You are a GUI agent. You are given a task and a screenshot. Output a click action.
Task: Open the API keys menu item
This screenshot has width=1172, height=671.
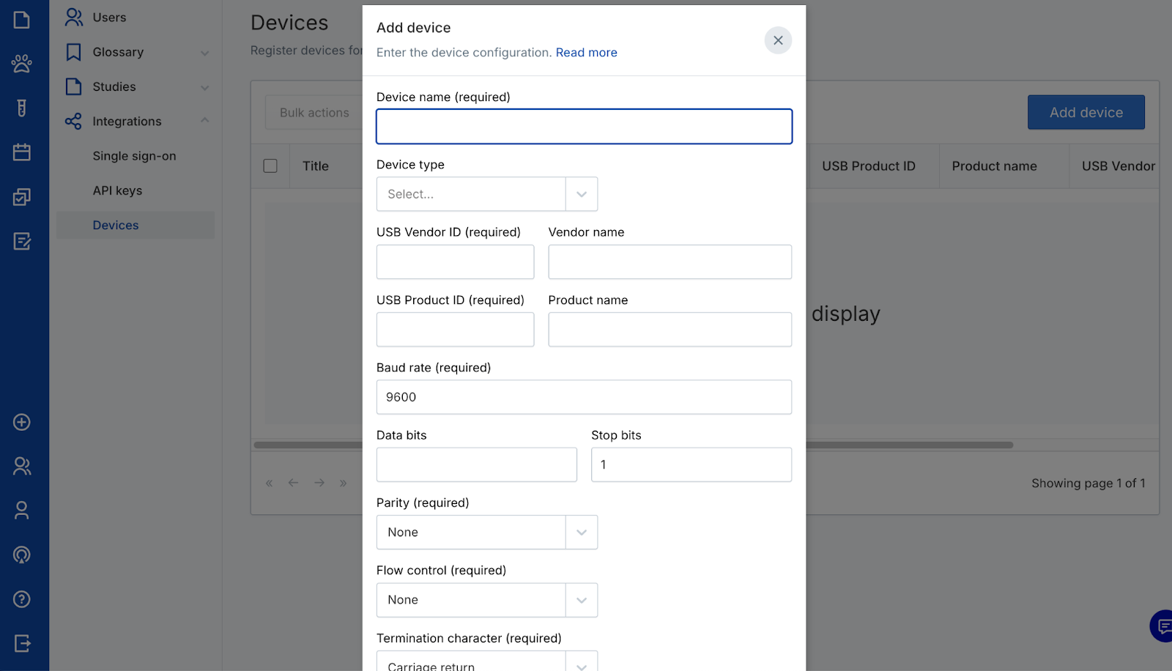click(x=117, y=190)
